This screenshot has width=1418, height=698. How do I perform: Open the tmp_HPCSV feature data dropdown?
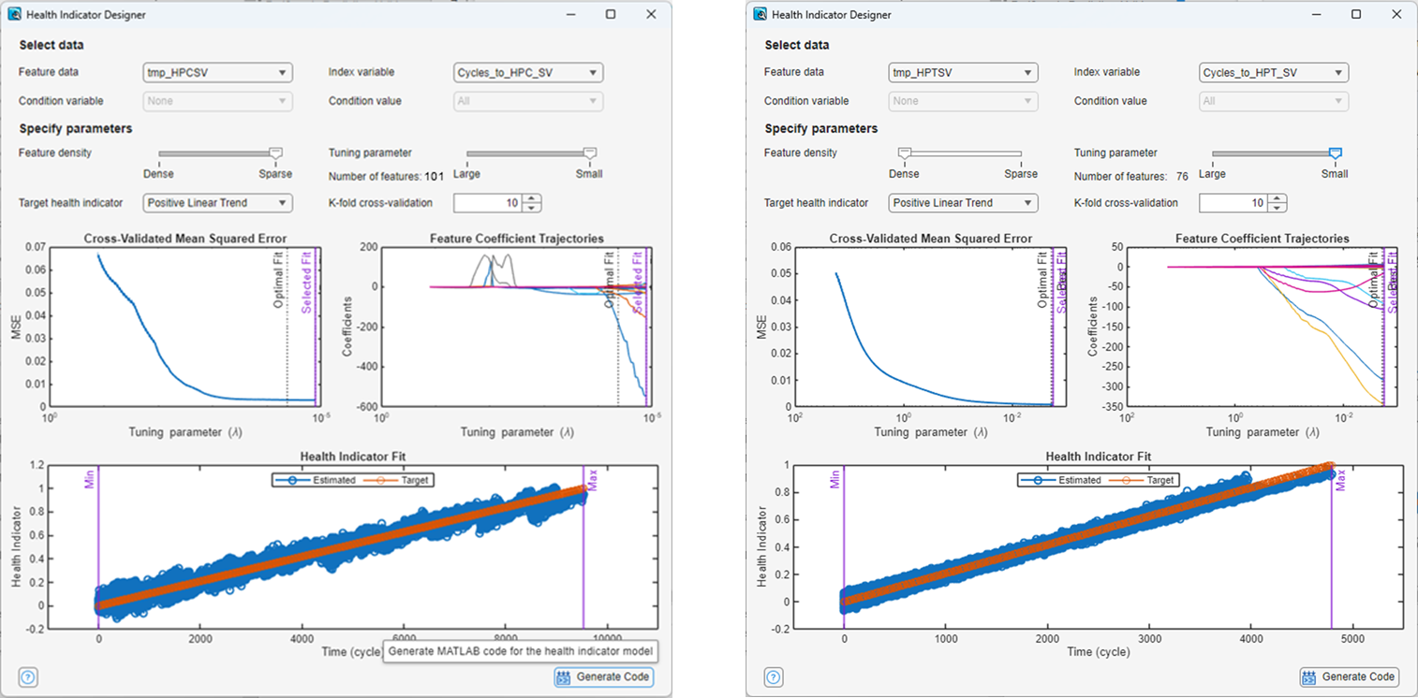coord(217,73)
